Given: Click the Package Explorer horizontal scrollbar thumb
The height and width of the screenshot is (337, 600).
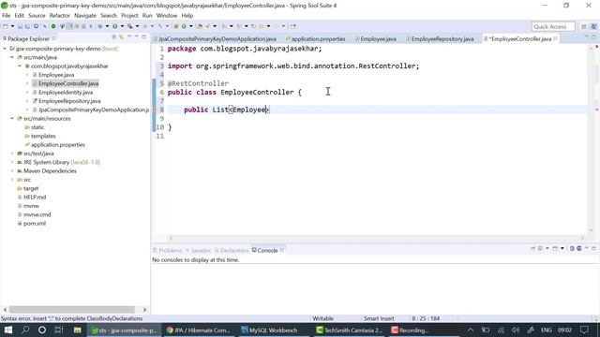Looking at the screenshot, I should [72, 310].
